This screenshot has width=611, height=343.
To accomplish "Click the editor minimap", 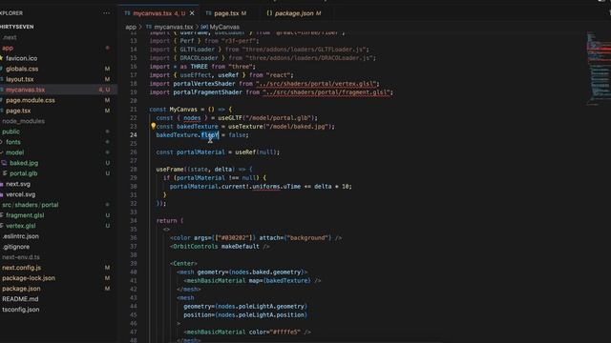I will click(x=599, y=68).
